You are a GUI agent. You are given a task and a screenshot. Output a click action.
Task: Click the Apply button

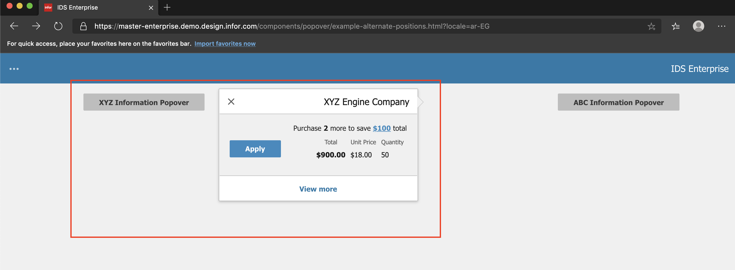[x=255, y=149]
